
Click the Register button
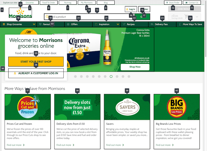pyautogui.click(x=144, y=9)
